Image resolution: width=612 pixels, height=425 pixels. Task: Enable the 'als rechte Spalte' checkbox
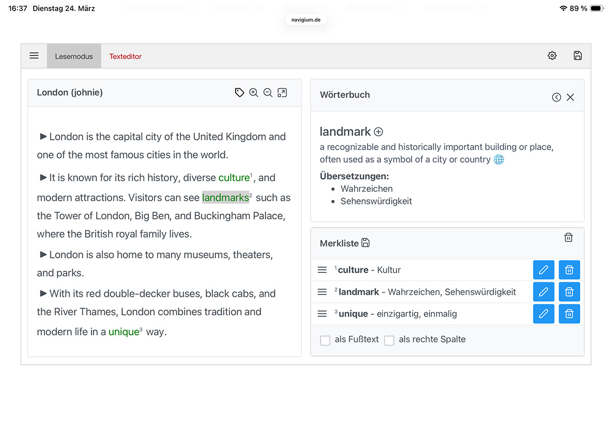click(x=389, y=340)
